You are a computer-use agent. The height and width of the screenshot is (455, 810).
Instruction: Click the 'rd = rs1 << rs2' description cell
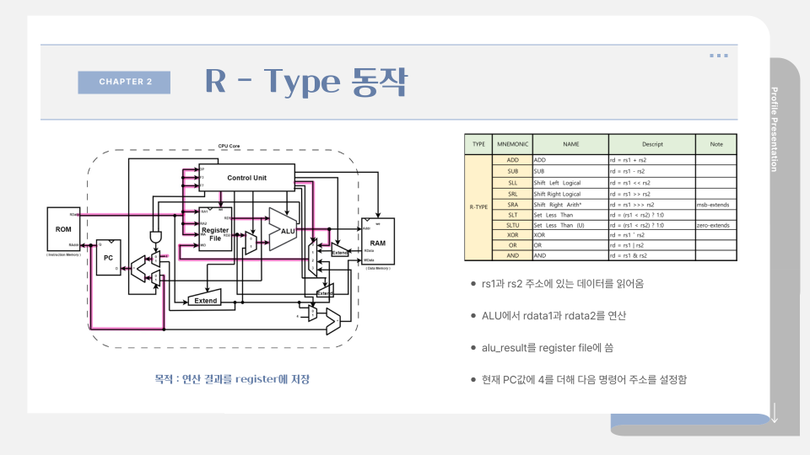(652, 183)
